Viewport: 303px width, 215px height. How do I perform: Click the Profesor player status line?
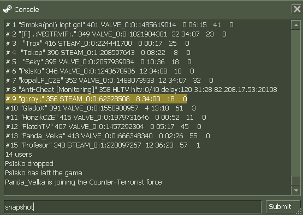(x=103, y=145)
